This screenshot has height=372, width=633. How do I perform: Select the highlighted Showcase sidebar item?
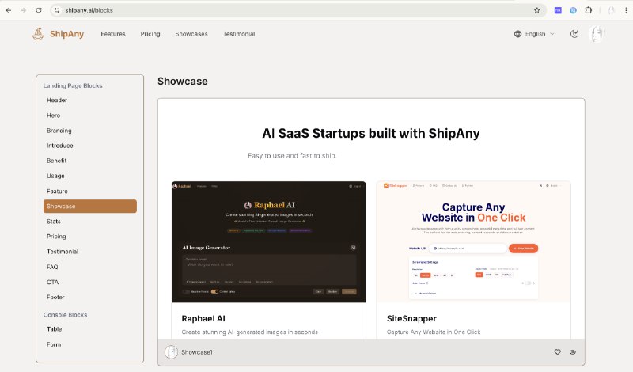(90, 206)
